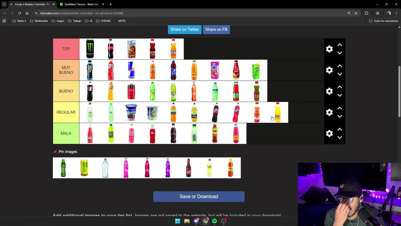401x226 pixels.
Task: Move MUY BUENO tier row down
Action: (x=340, y=74)
